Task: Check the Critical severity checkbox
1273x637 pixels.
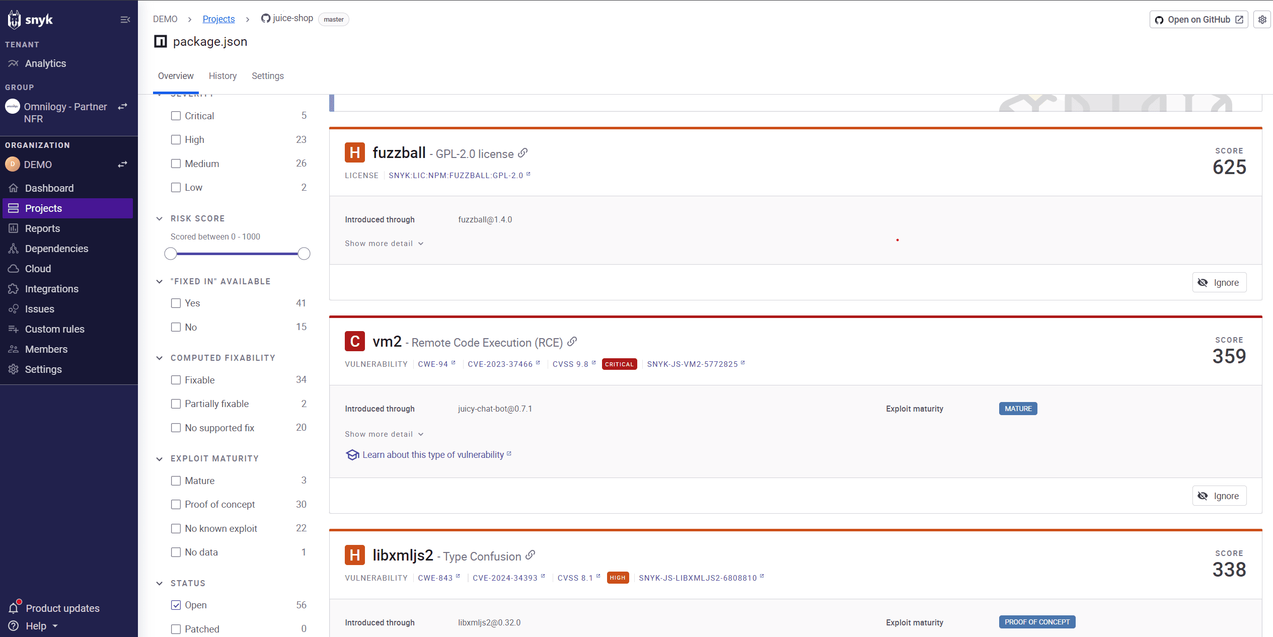Action: pyautogui.click(x=176, y=116)
